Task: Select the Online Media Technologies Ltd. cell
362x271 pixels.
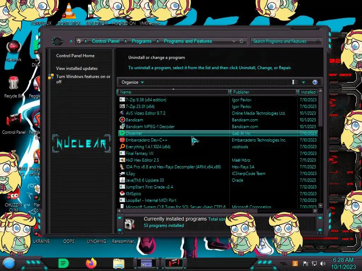Action: pos(258,113)
